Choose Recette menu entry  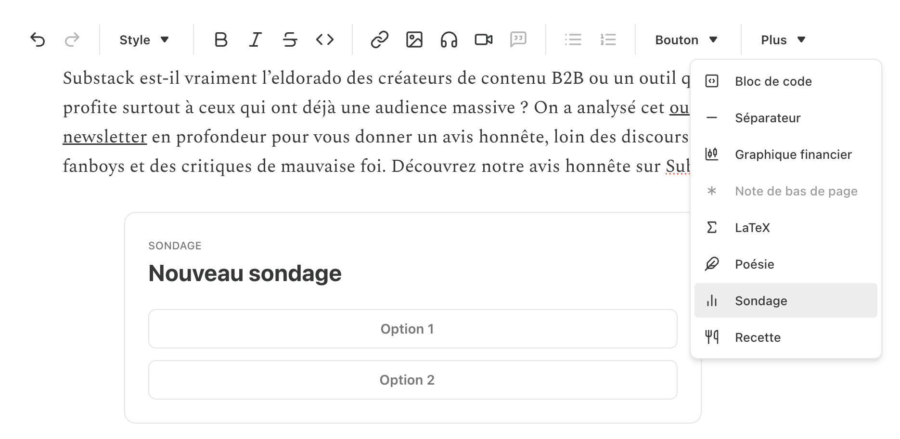coord(758,337)
